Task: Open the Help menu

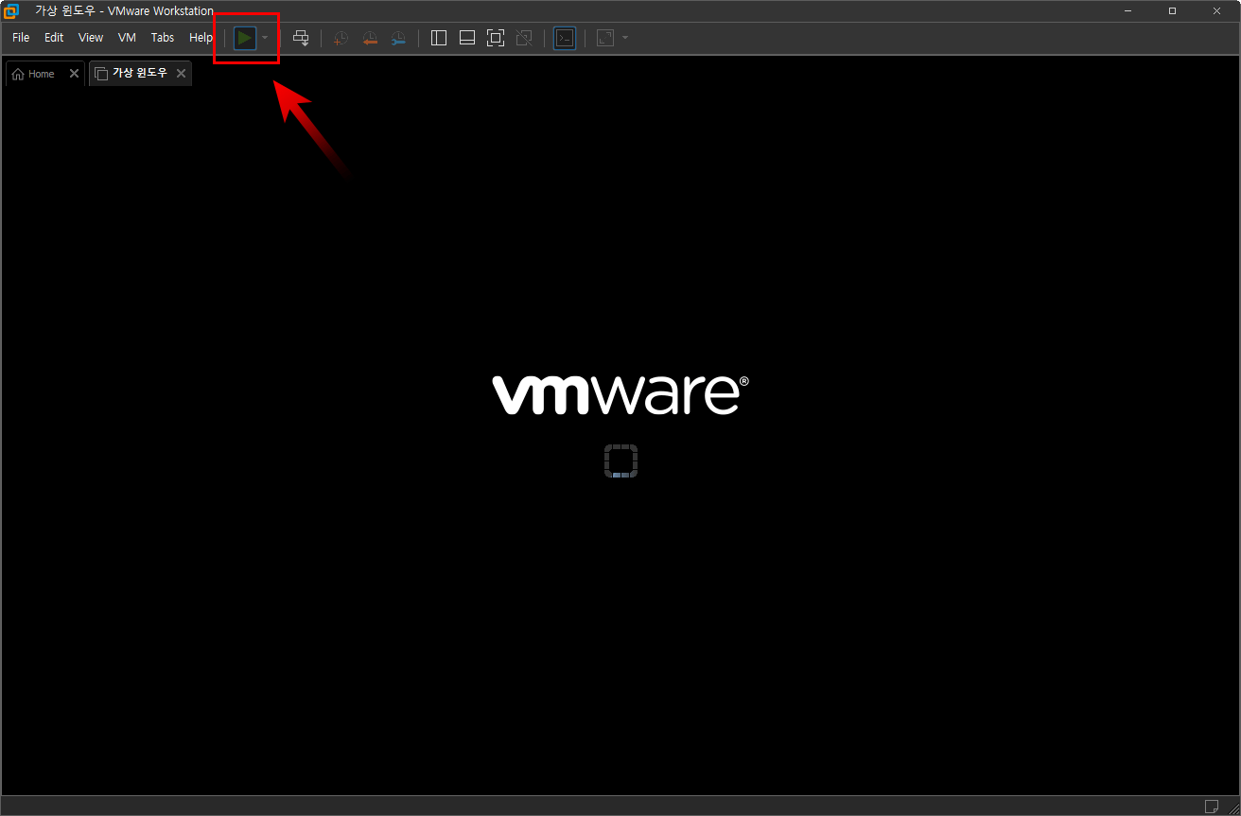Action: (x=201, y=38)
